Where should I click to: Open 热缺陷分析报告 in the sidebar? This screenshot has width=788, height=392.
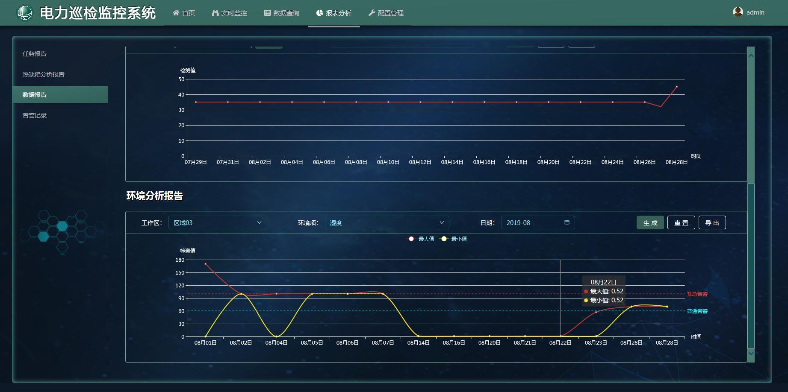click(44, 74)
